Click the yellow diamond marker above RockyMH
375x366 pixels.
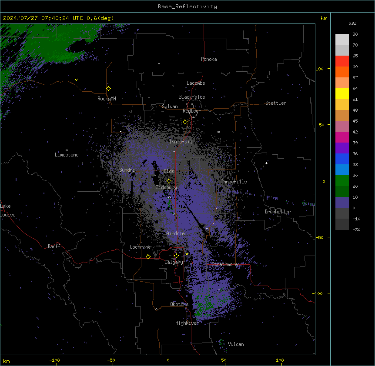(x=109, y=89)
